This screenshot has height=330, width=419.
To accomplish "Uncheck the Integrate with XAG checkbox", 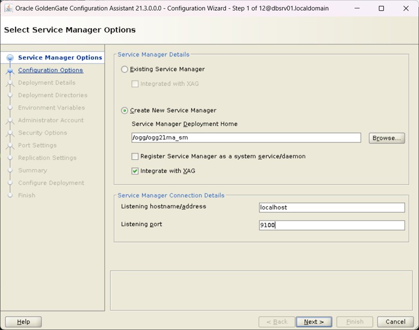I will pos(135,171).
